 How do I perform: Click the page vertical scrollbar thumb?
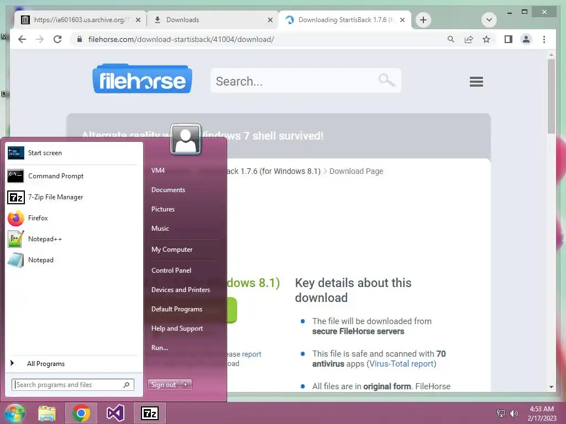pos(551,96)
